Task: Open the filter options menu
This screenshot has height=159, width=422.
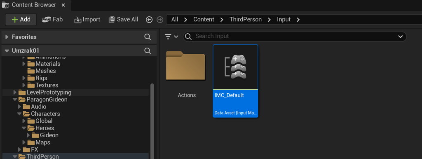Action: 171,37
